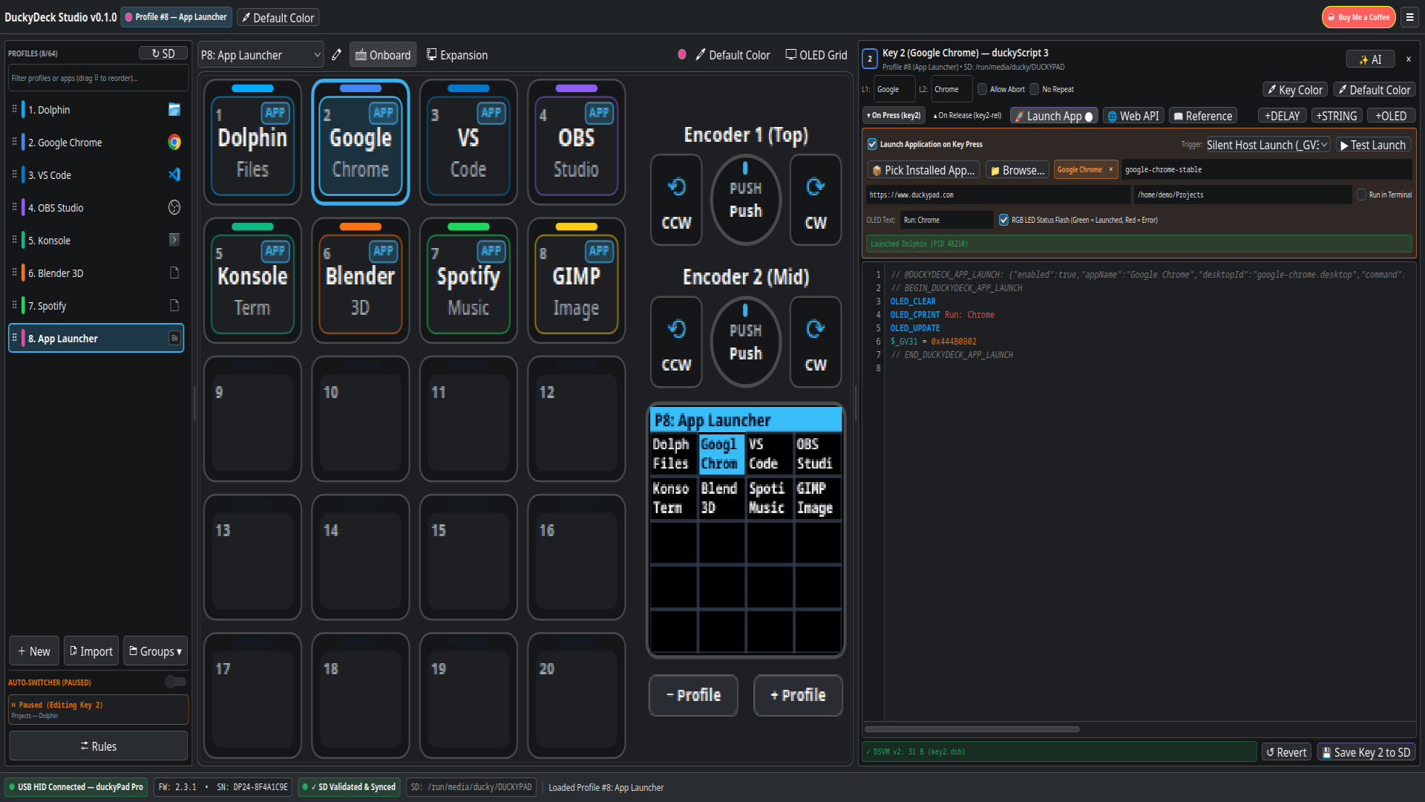Check Run in Terminal option

(1361, 195)
